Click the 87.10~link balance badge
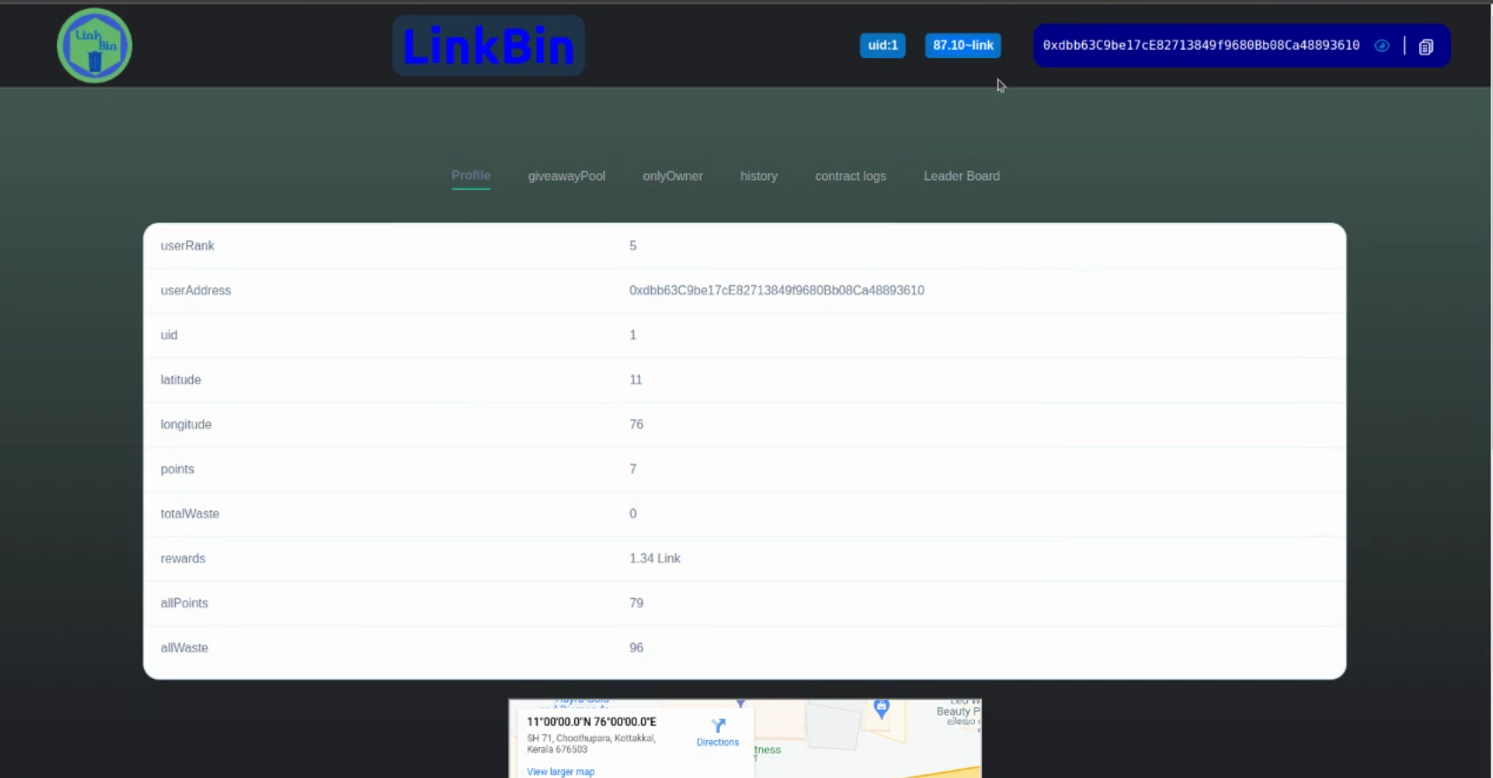This screenshot has width=1493, height=778. coord(963,46)
